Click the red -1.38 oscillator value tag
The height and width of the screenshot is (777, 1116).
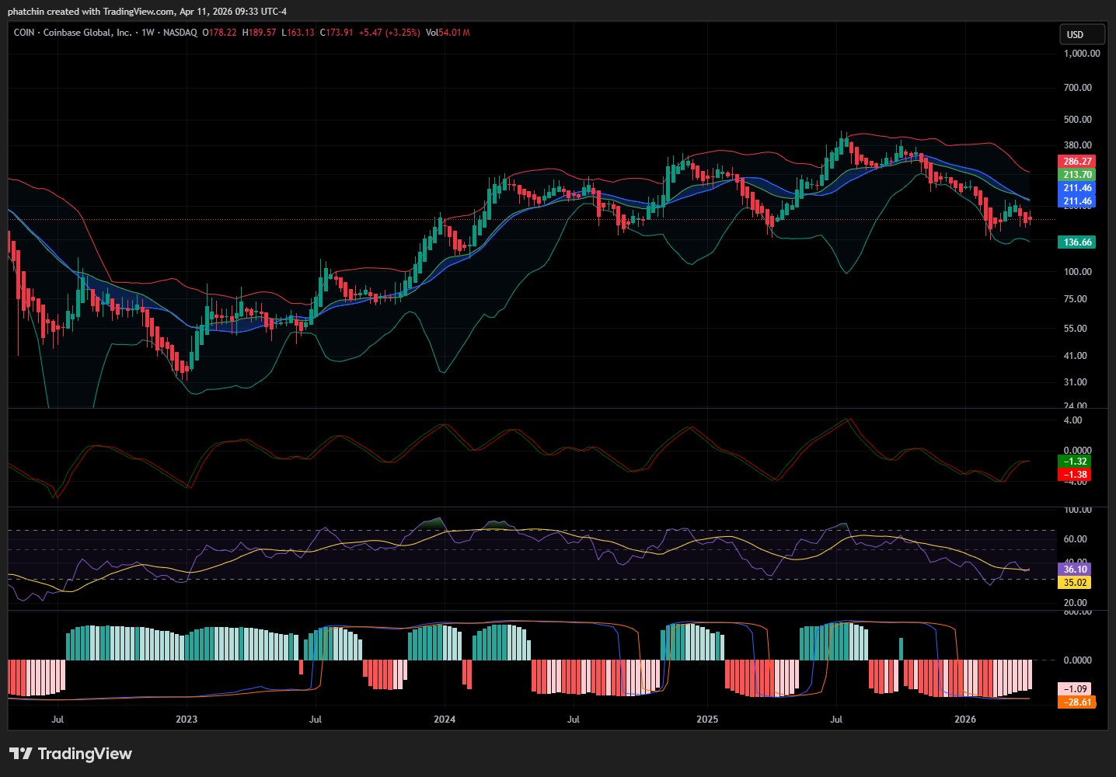point(1075,474)
